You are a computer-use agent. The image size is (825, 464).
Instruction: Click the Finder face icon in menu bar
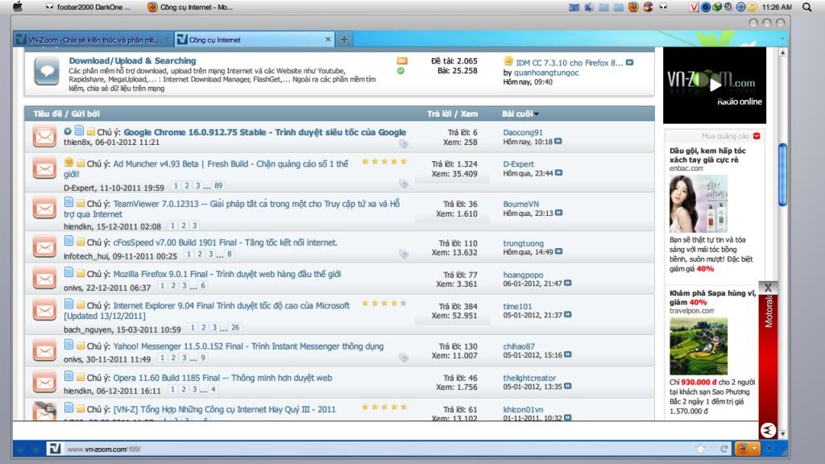pos(589,6)
